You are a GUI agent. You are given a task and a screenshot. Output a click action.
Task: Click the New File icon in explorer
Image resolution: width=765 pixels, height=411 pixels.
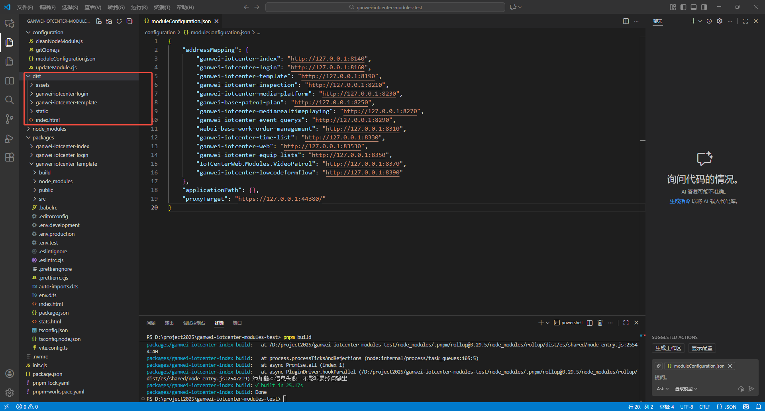[99, 21]
